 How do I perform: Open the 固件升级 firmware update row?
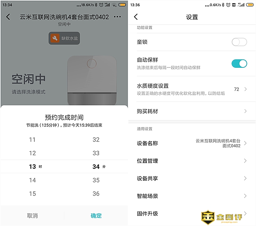coord(165,214)
